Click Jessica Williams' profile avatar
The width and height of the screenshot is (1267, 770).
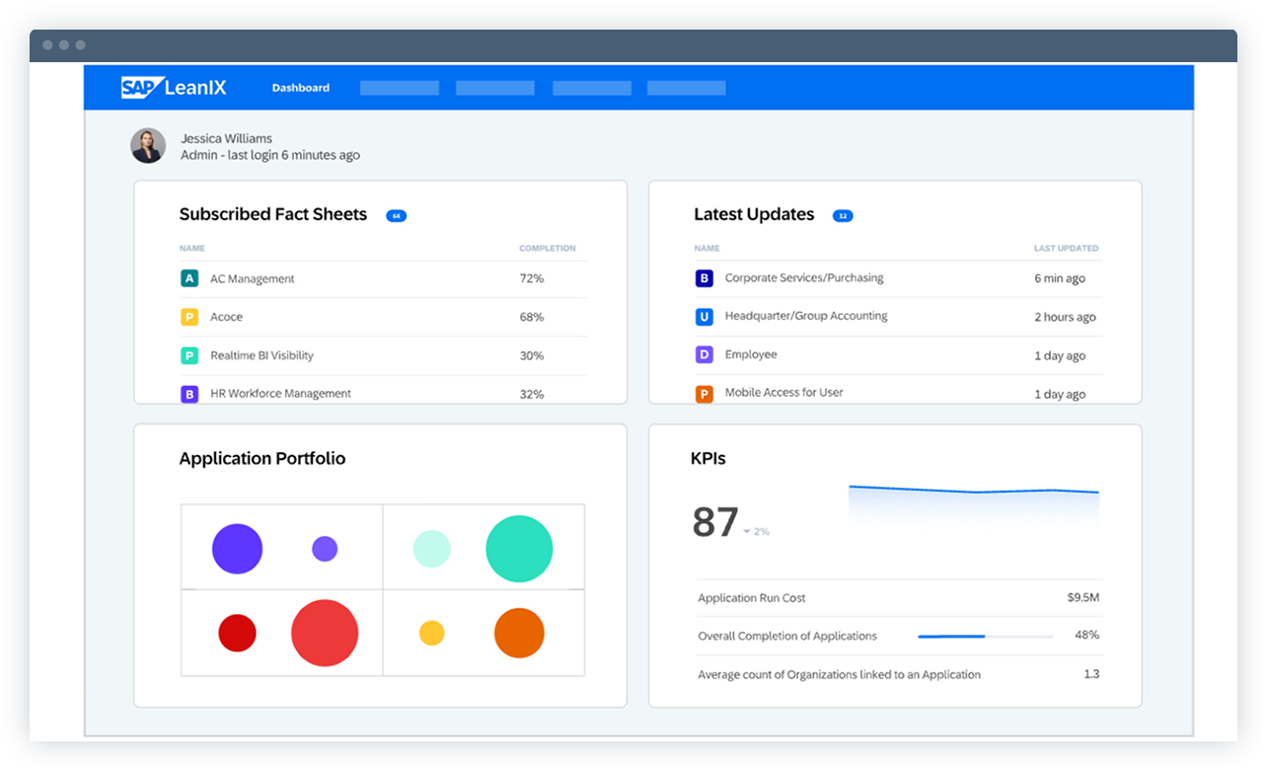pyautogui.click(x=147, y=145)
